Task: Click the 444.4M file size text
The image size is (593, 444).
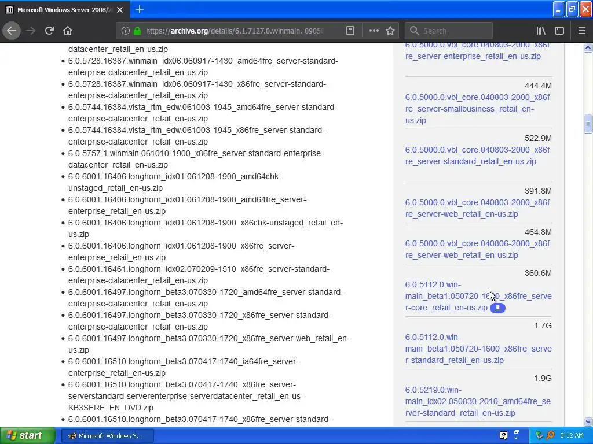Action: (538, 86)
